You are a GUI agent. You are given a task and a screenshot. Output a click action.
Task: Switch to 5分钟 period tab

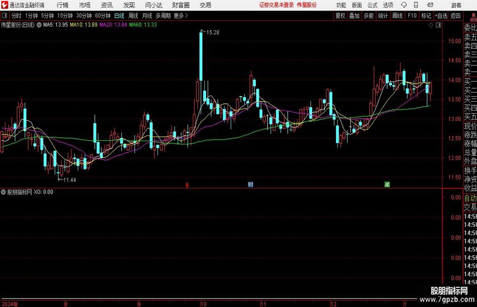click(47, 16)
